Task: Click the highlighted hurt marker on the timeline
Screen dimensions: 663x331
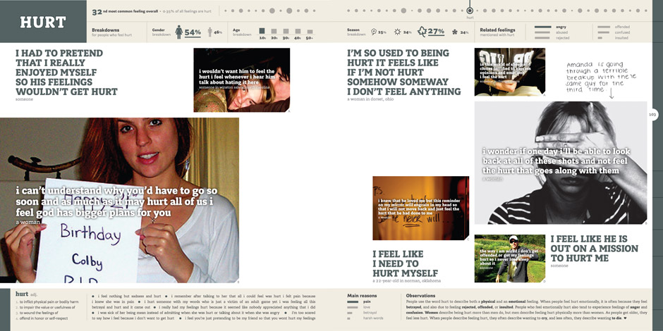Action: pyautogui.click(x=470, y=11)
